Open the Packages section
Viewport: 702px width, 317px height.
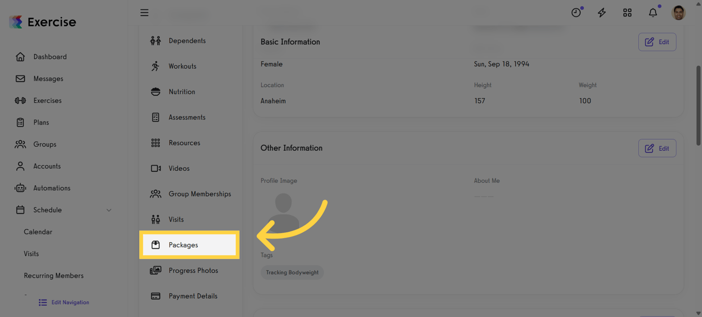pyautogui.click(x=182, y=245)
